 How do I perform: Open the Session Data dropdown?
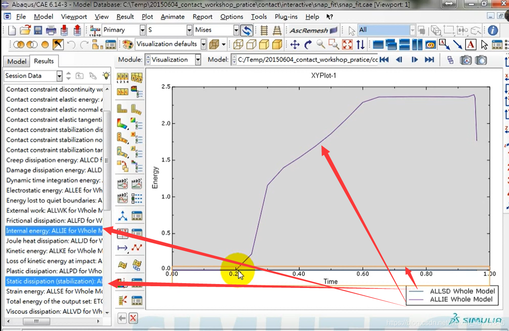point(59,76)
